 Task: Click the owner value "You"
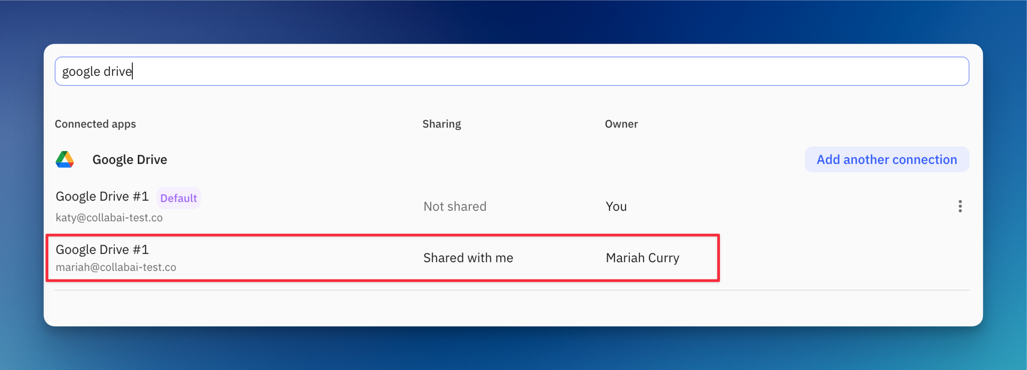click(x=616, y=207)
